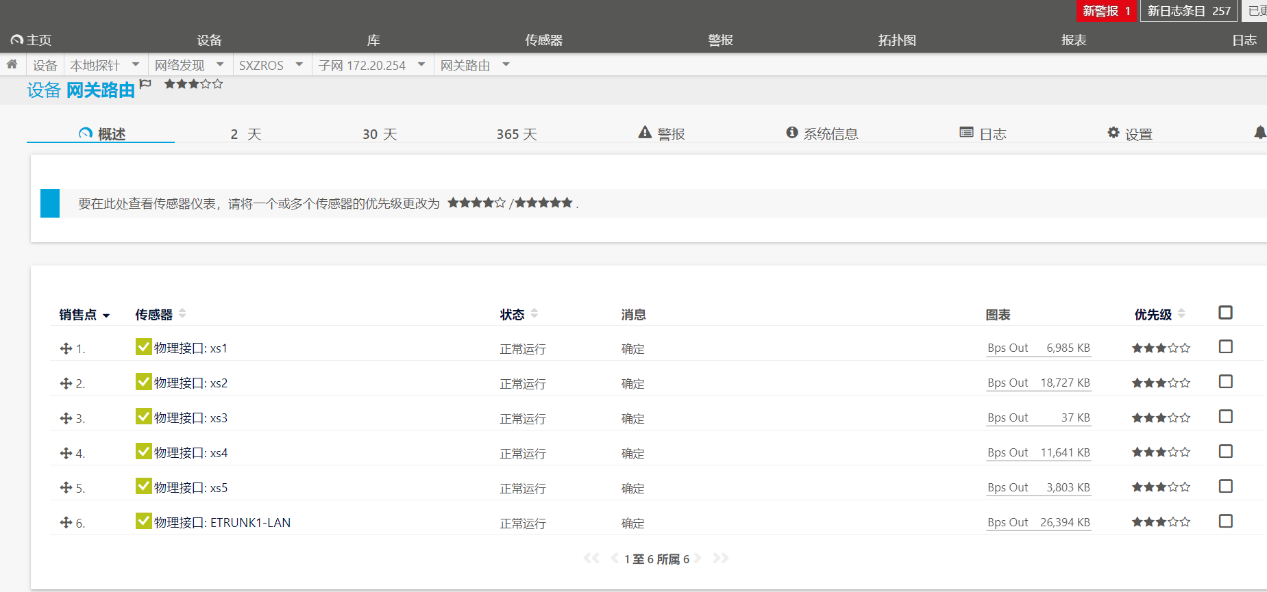Check the box for xs5 row
The image size is (1267, 592).
click(1226, 487)
